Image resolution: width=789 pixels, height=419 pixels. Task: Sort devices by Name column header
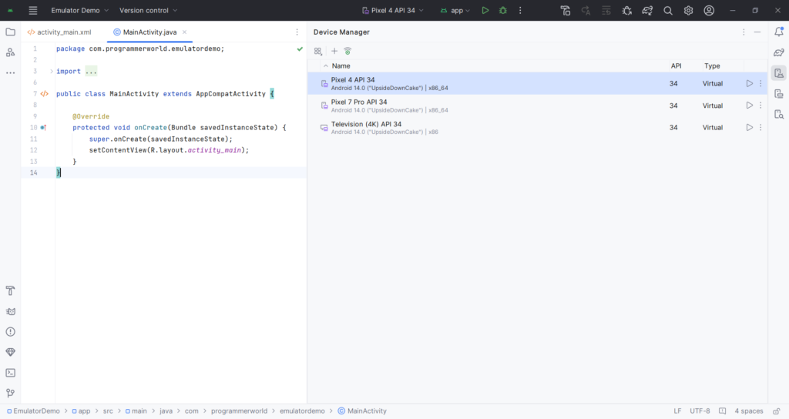click(x=341, y=66)
